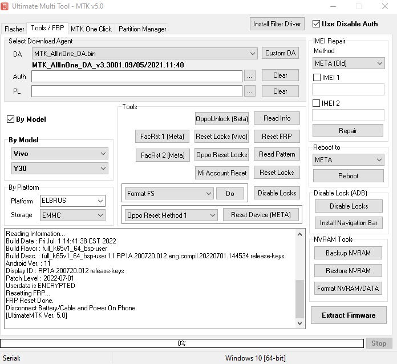The height and width of the screenshot is (364, 397).
Task: Click the Extract Firmware button
Action: 349,315
